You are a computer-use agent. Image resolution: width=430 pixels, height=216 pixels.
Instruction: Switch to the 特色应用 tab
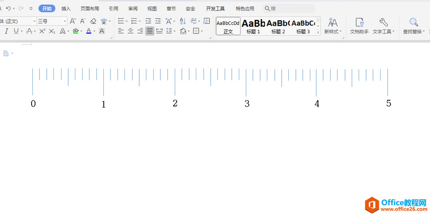[x=245, y=9]
